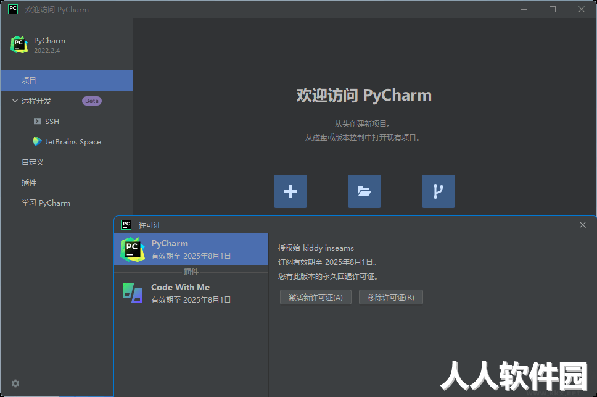Open the 自定义 tab
597x397 pixels.
point(32,162)
